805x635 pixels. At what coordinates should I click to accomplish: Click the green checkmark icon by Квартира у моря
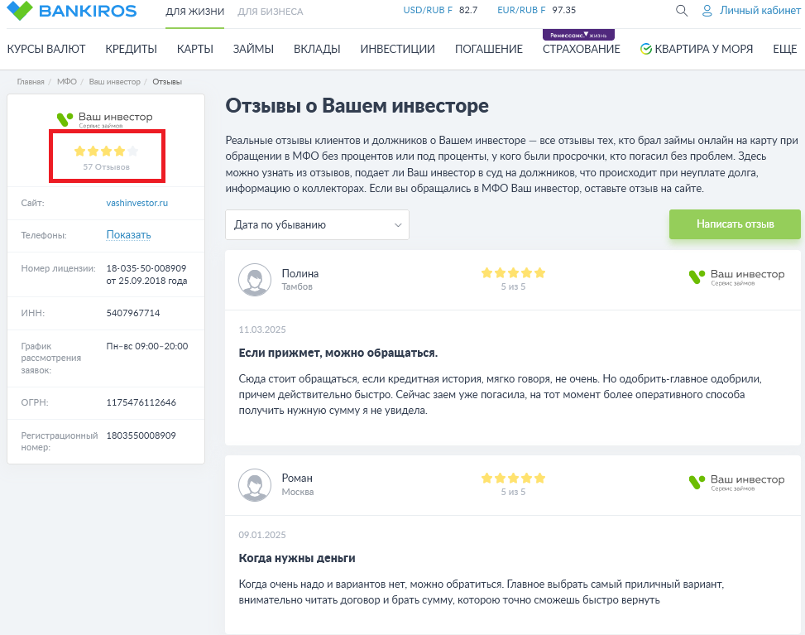[x=646, y=49]
